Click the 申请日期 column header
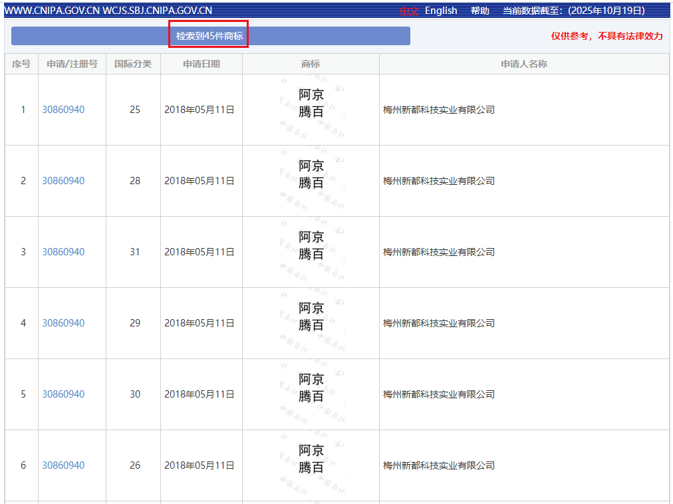Viewport: 673px width, 504px height. [202, 64]
